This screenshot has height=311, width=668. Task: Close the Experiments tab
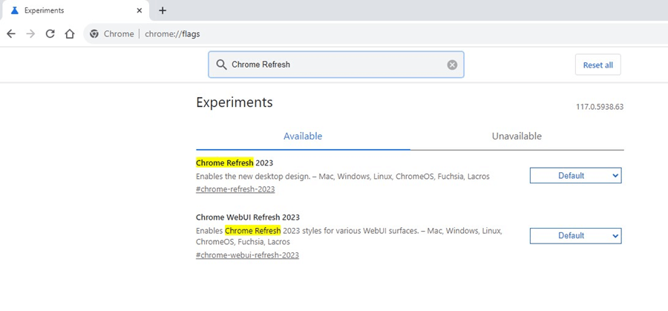[139, 10]
